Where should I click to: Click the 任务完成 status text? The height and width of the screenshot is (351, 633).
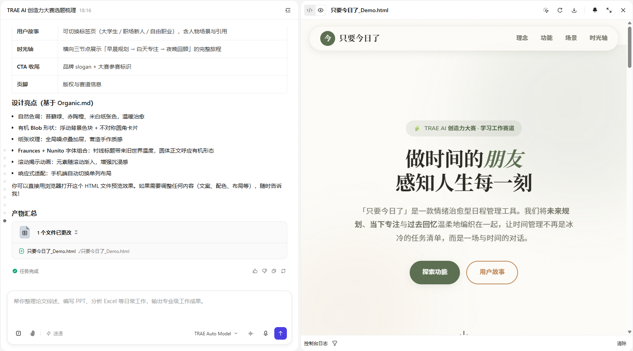coord(29,271)
